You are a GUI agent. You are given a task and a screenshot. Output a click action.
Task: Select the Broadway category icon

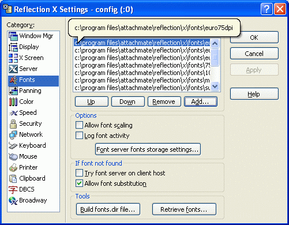click(x=13, y=201)
